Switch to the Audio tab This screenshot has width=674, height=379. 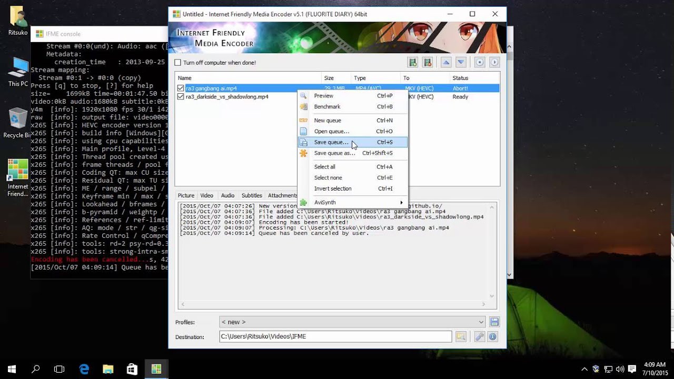[x=227, y=195]
